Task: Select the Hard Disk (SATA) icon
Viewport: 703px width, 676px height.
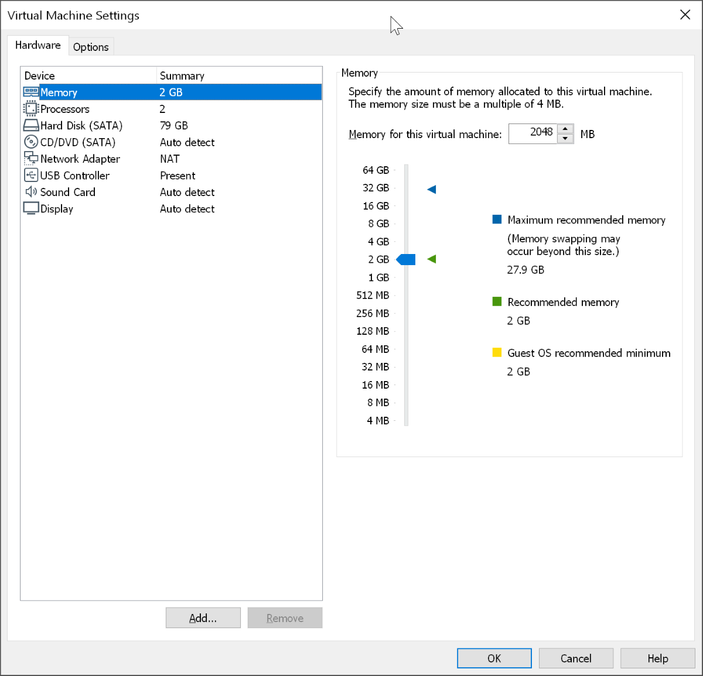Action: [x=31, y=125]
